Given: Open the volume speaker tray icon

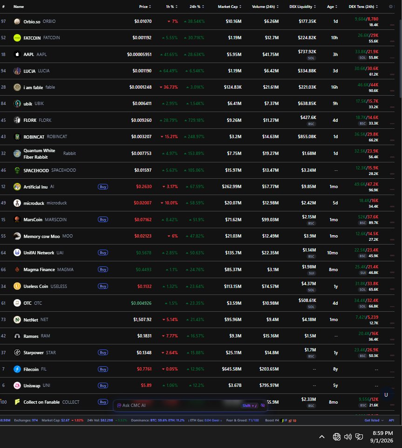Looking at the screenshot, I should click(x=347, y=437).
